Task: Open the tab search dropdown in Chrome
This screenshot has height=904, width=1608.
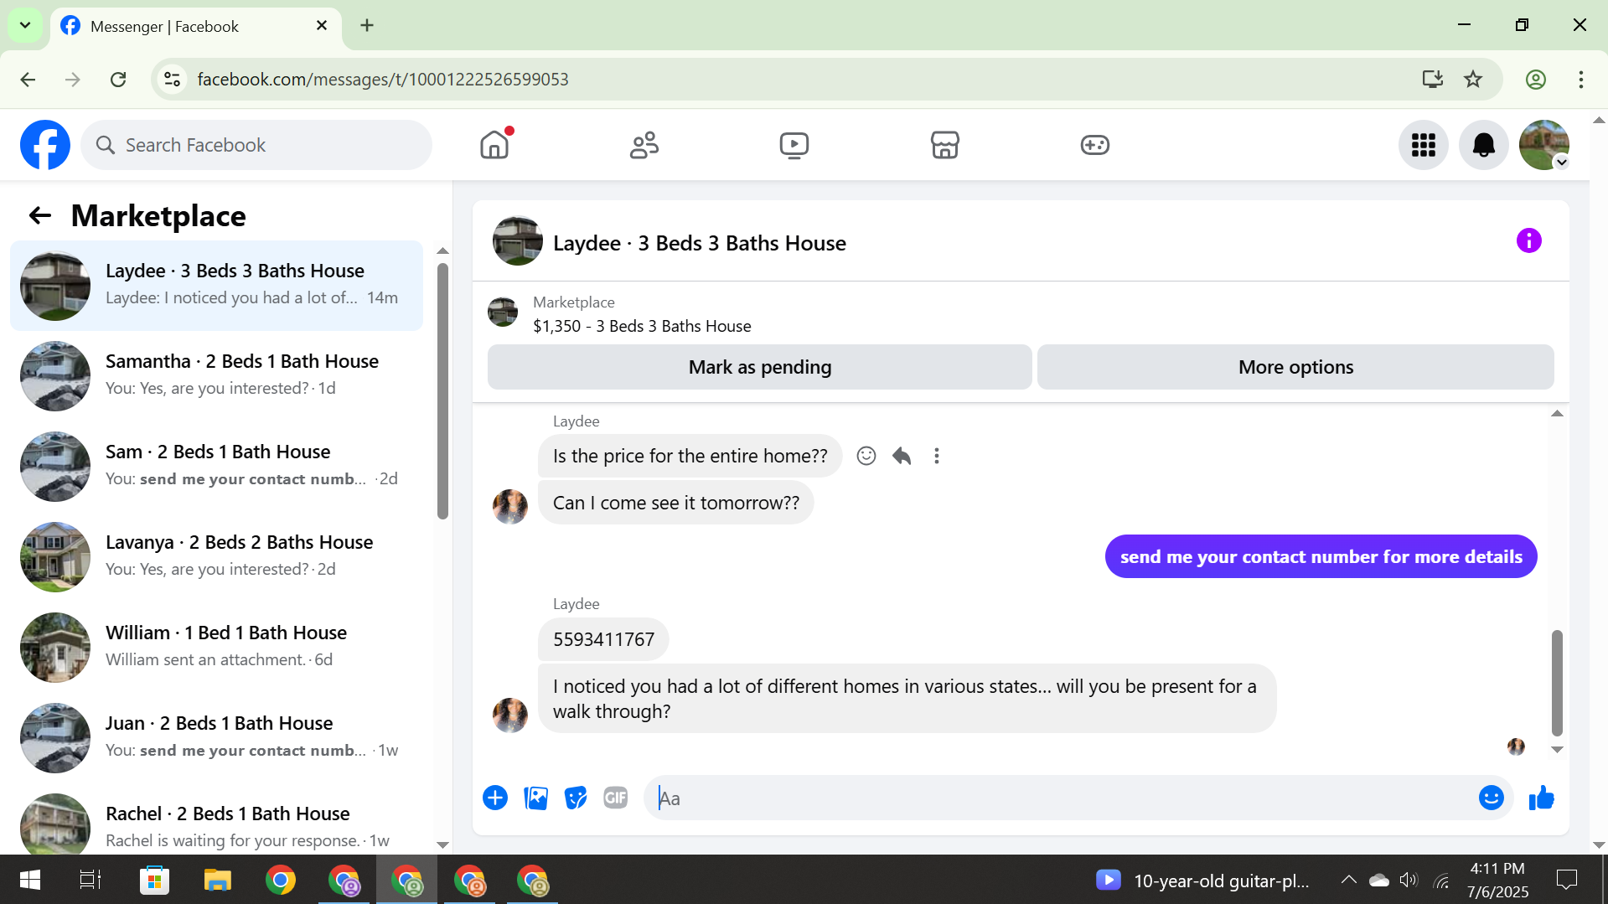Action: coord(25,25)
